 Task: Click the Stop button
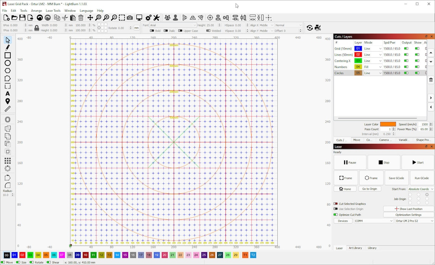click(383, 162)
